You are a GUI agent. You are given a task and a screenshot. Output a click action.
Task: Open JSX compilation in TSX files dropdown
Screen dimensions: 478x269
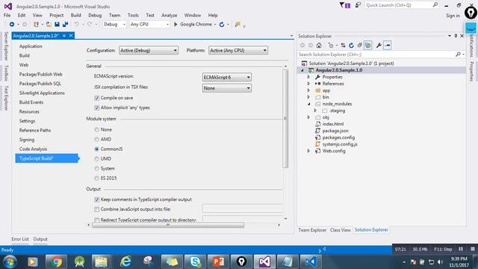click(227, 88)
